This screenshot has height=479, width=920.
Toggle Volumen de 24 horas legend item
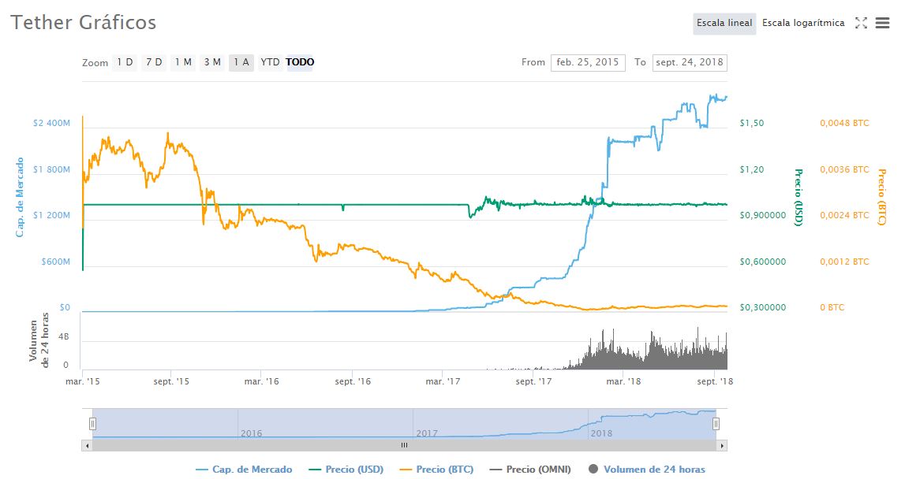pyautogui.click(x=646, y=470)
